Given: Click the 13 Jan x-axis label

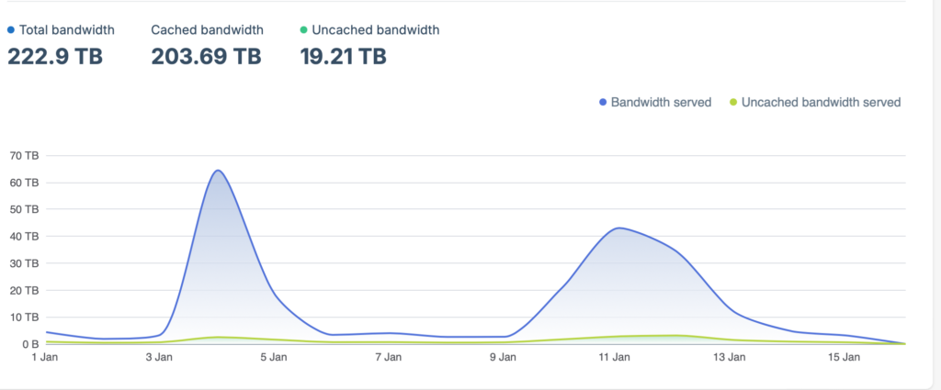Looking at the screenshot, I should coord(730,356).
